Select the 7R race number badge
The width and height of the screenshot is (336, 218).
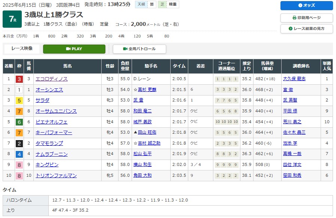[12, 19]
